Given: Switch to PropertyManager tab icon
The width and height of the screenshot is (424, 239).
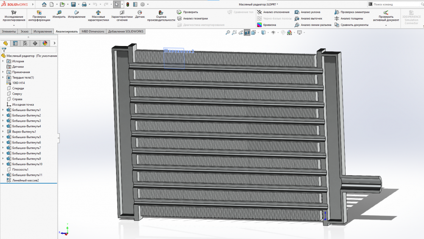Looking at the screenshot, I should [x=15, y=43].
